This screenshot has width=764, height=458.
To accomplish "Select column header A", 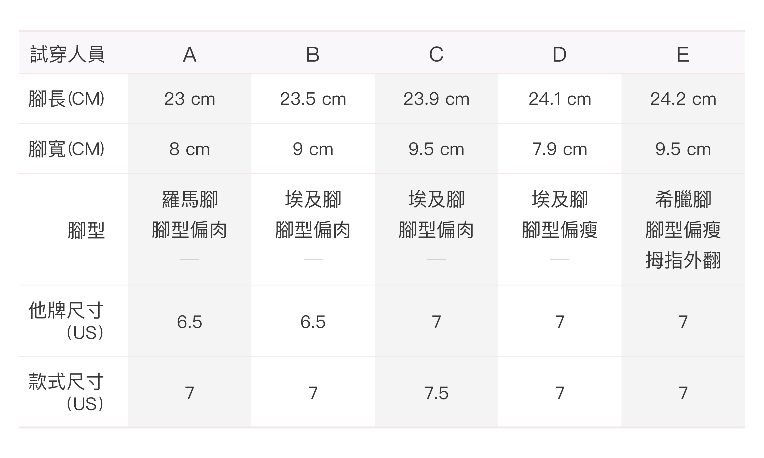I will tap(189, 55).
